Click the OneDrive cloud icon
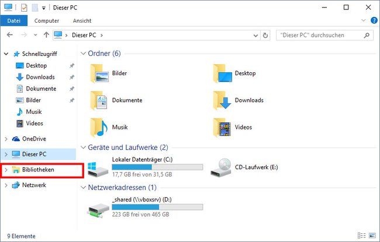This screenshot has width=380, height=242. pyautogui.click(x=16, y=139)
